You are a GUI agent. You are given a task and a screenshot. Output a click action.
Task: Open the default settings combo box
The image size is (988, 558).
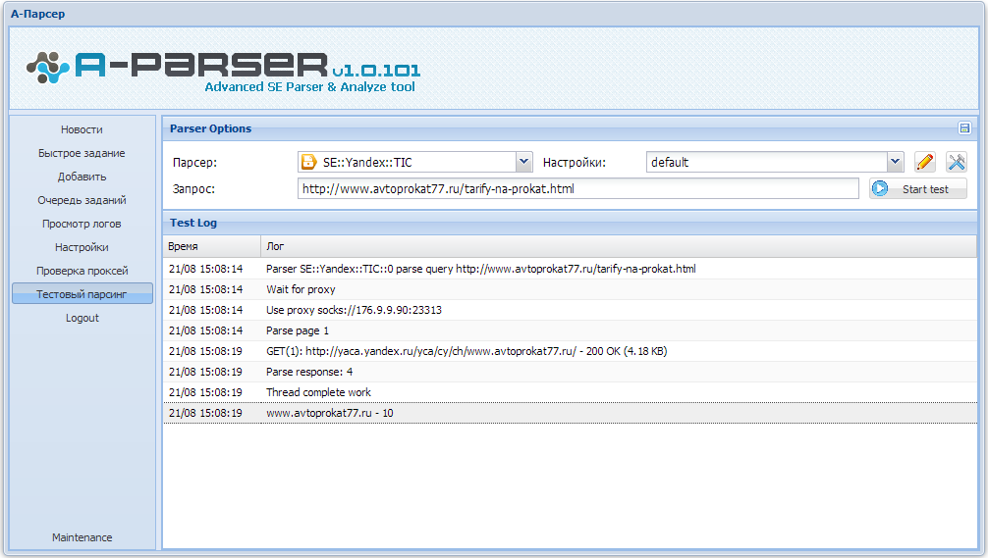coord(775,163)
